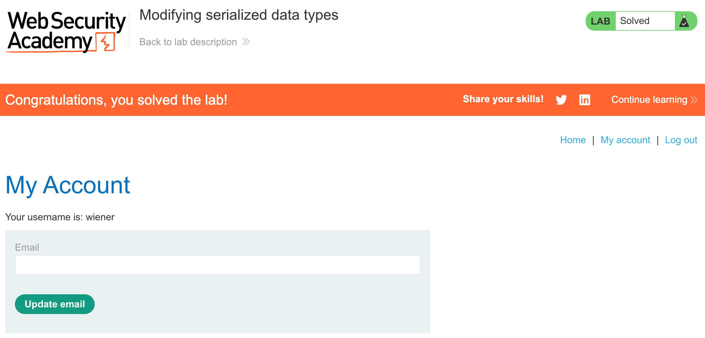Click the Solved status text

point(635,21)
